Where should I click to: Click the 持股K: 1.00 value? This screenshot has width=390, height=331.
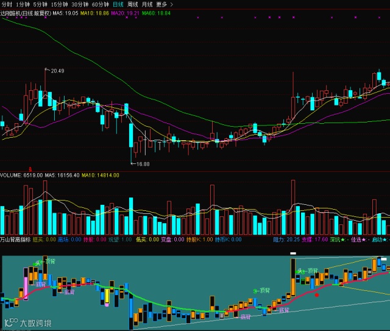[200, 240]
